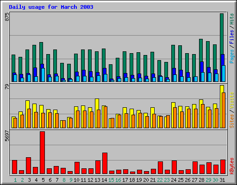
Task: Click the red KBytes bar for day 10
Action: (77, 168)
